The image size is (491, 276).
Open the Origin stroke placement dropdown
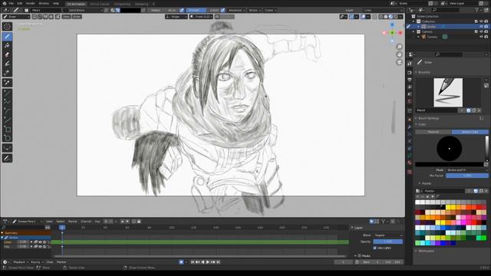(x=176, y=17)
